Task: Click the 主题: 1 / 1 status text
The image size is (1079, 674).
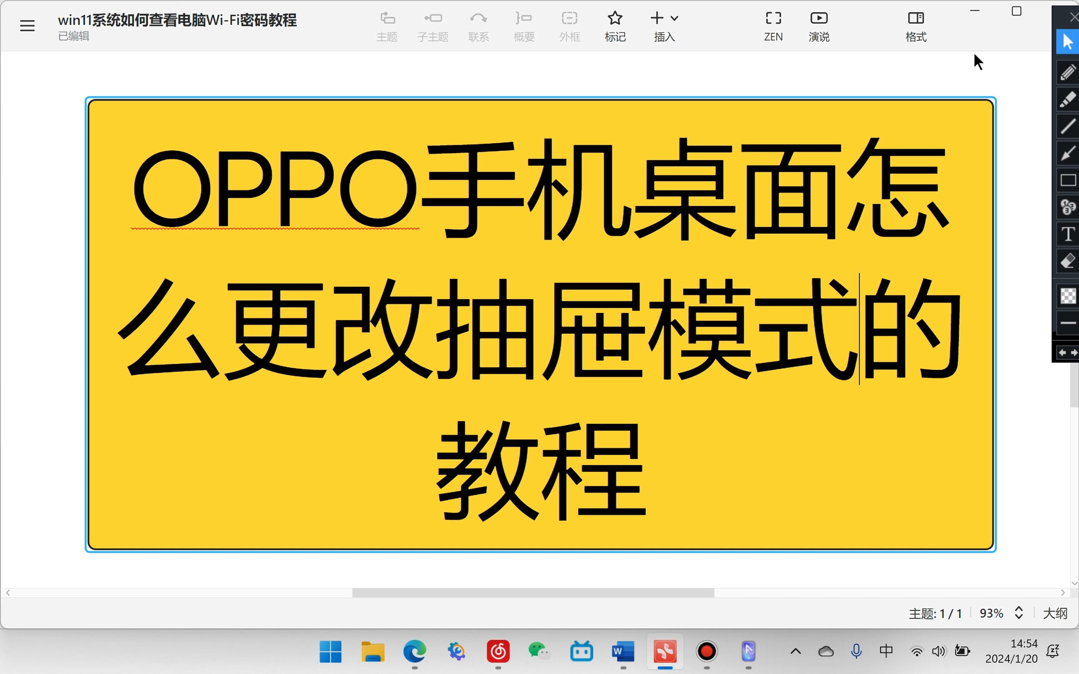Action: coord(935,614)
